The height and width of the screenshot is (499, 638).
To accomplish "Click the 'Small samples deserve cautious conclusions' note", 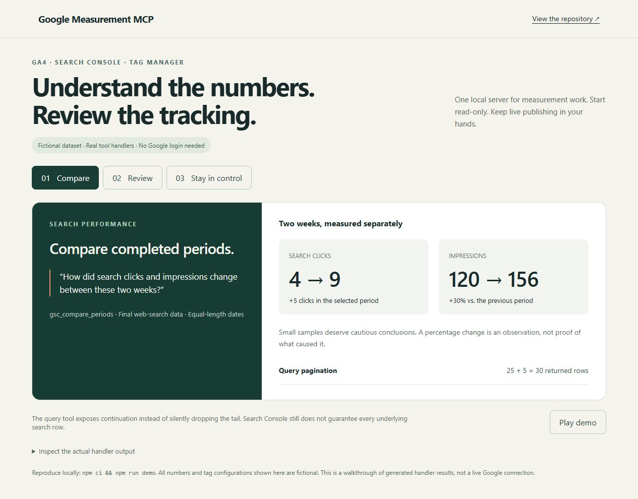I will click(430, 338).
